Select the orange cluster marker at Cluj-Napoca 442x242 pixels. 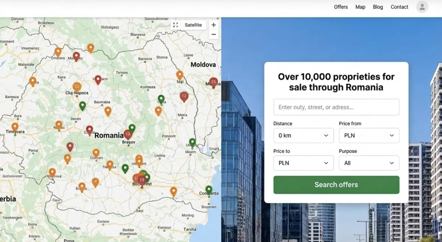click(77, 87)
